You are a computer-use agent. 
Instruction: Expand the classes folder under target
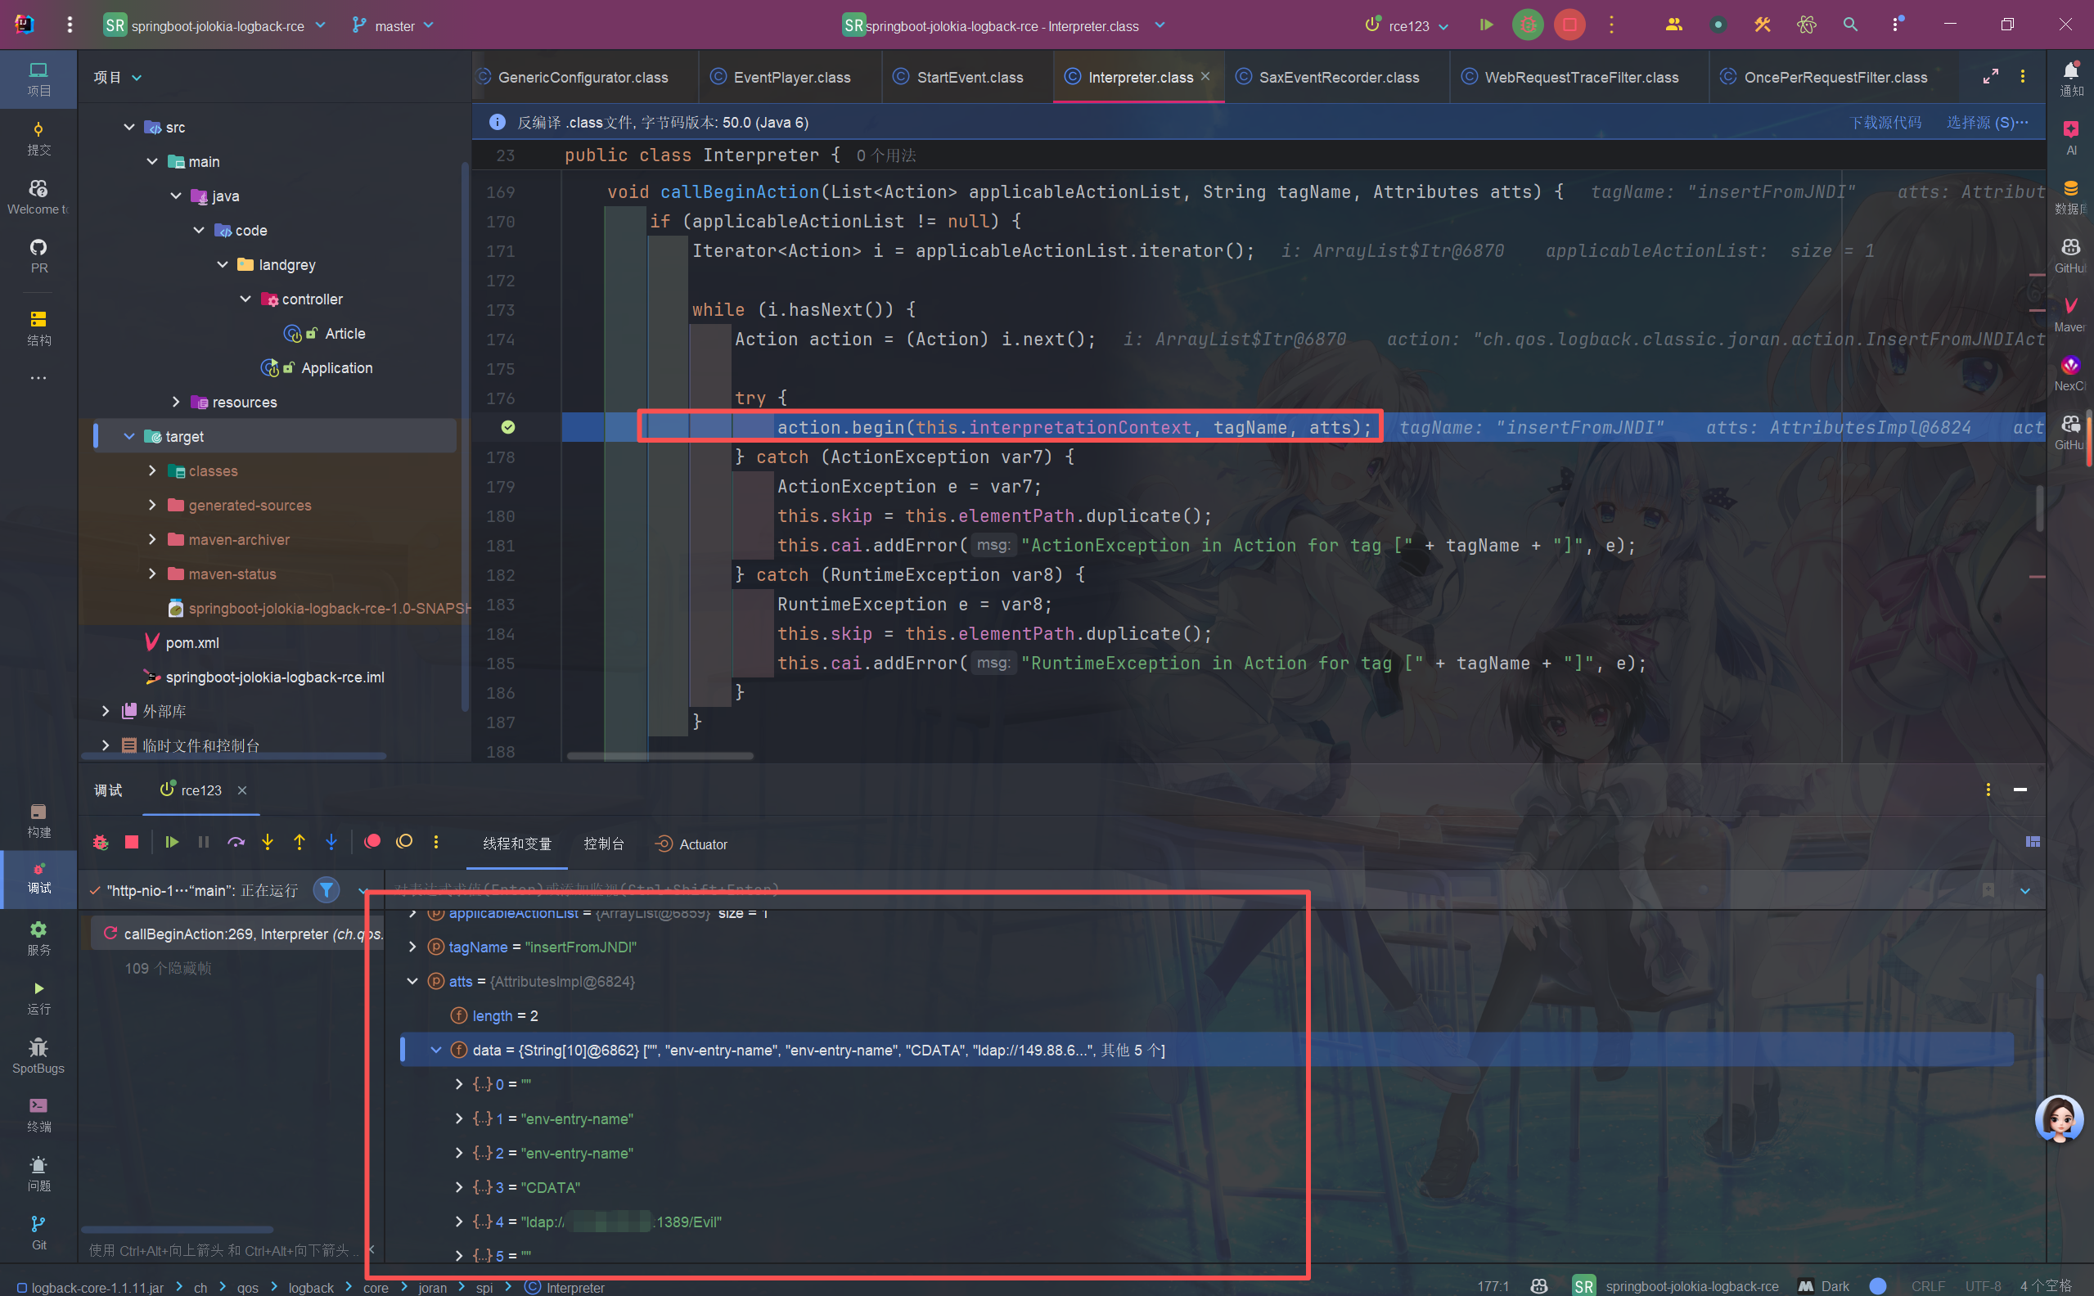(x=152, y=470)
